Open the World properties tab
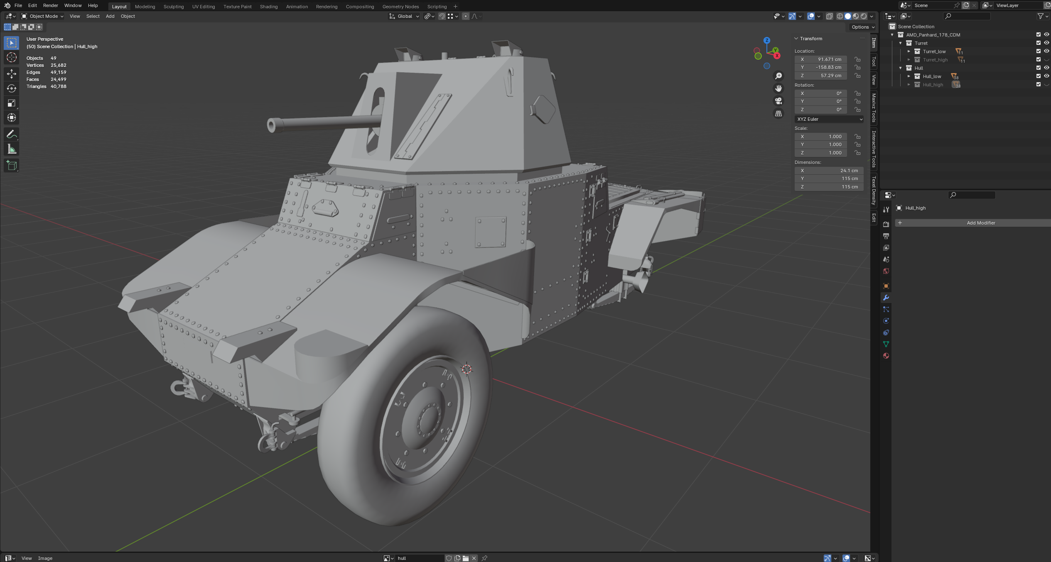 [x=886, y=271]
